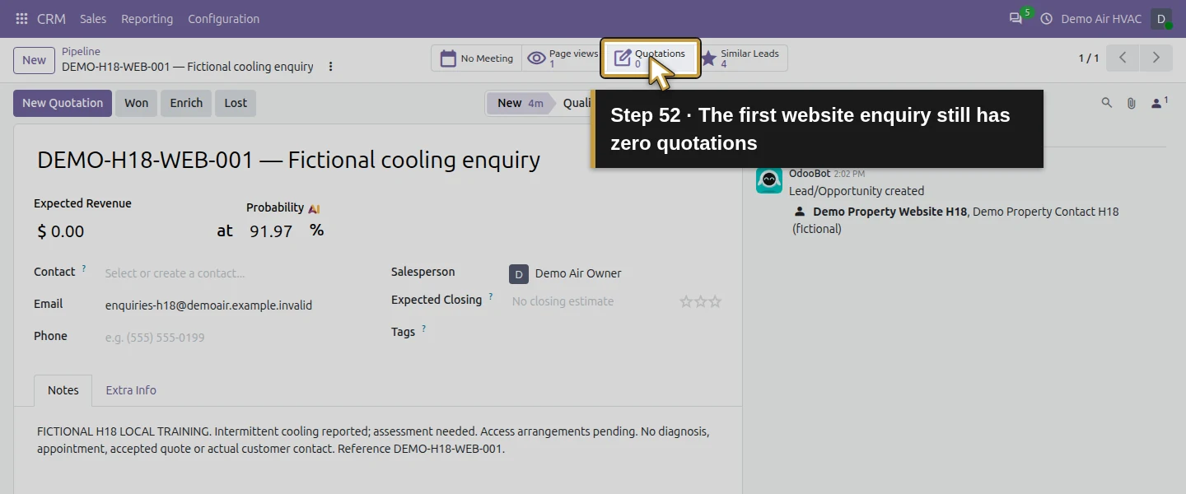This screenshot has width=1186, height=494.
Task: Open the Reporting menu
Action: pyautogui.click(x=147, y=18)
